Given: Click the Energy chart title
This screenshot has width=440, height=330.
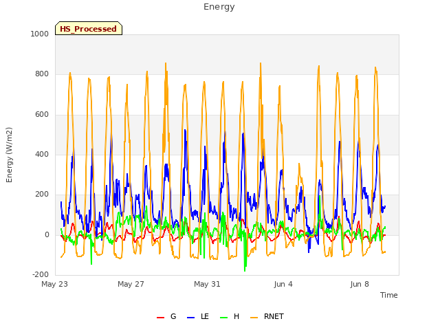Looking at the screenshot, I should 219,7.
